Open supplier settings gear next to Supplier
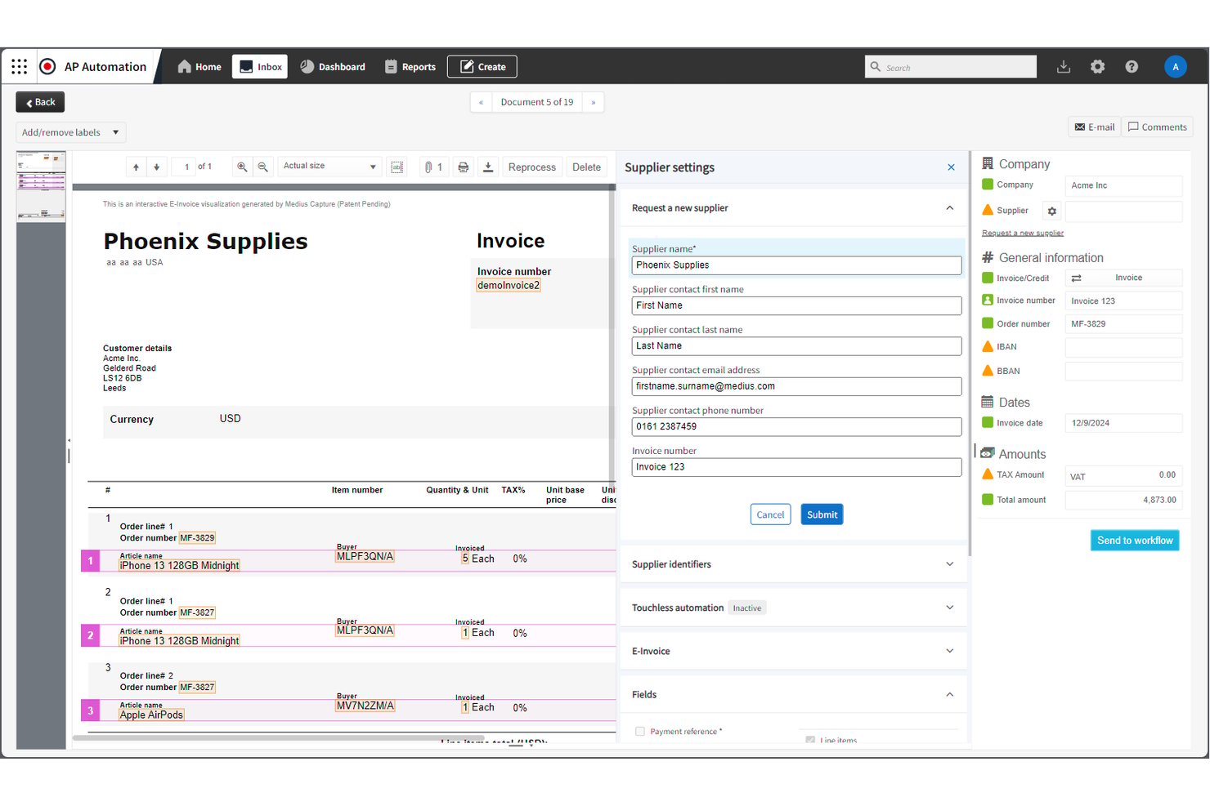The image size is (1210, 806). [x=1052, y=211]
